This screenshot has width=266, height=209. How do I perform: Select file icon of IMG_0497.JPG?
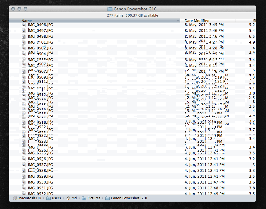coord(24,30)
